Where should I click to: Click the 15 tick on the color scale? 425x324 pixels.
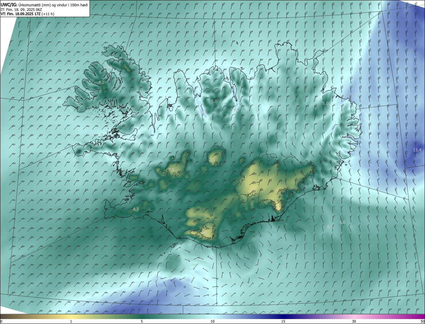click(x=283, y=322)
